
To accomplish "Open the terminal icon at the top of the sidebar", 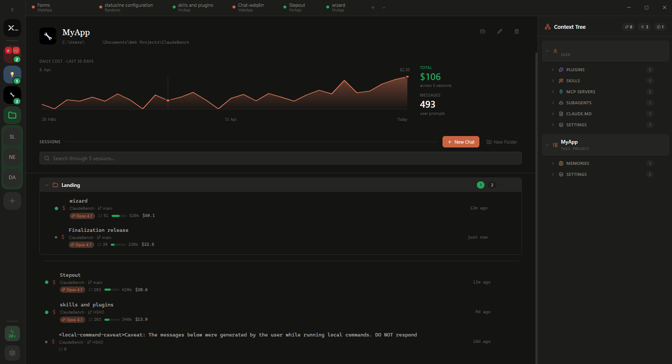I will 12,28.
